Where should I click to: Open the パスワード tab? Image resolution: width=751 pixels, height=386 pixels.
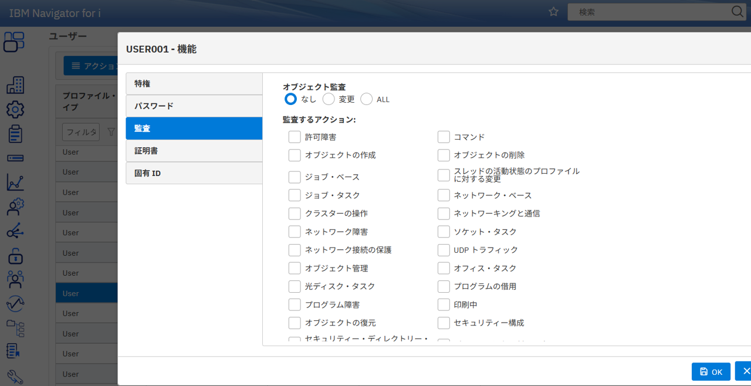194,106
